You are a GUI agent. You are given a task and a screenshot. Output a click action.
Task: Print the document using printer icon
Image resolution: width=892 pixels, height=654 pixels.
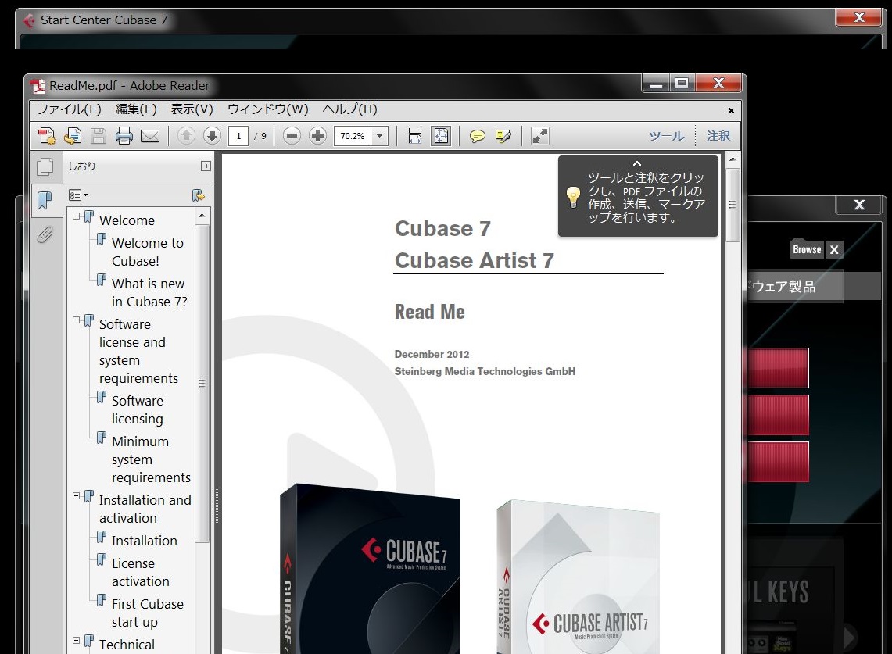click(124, 136)
